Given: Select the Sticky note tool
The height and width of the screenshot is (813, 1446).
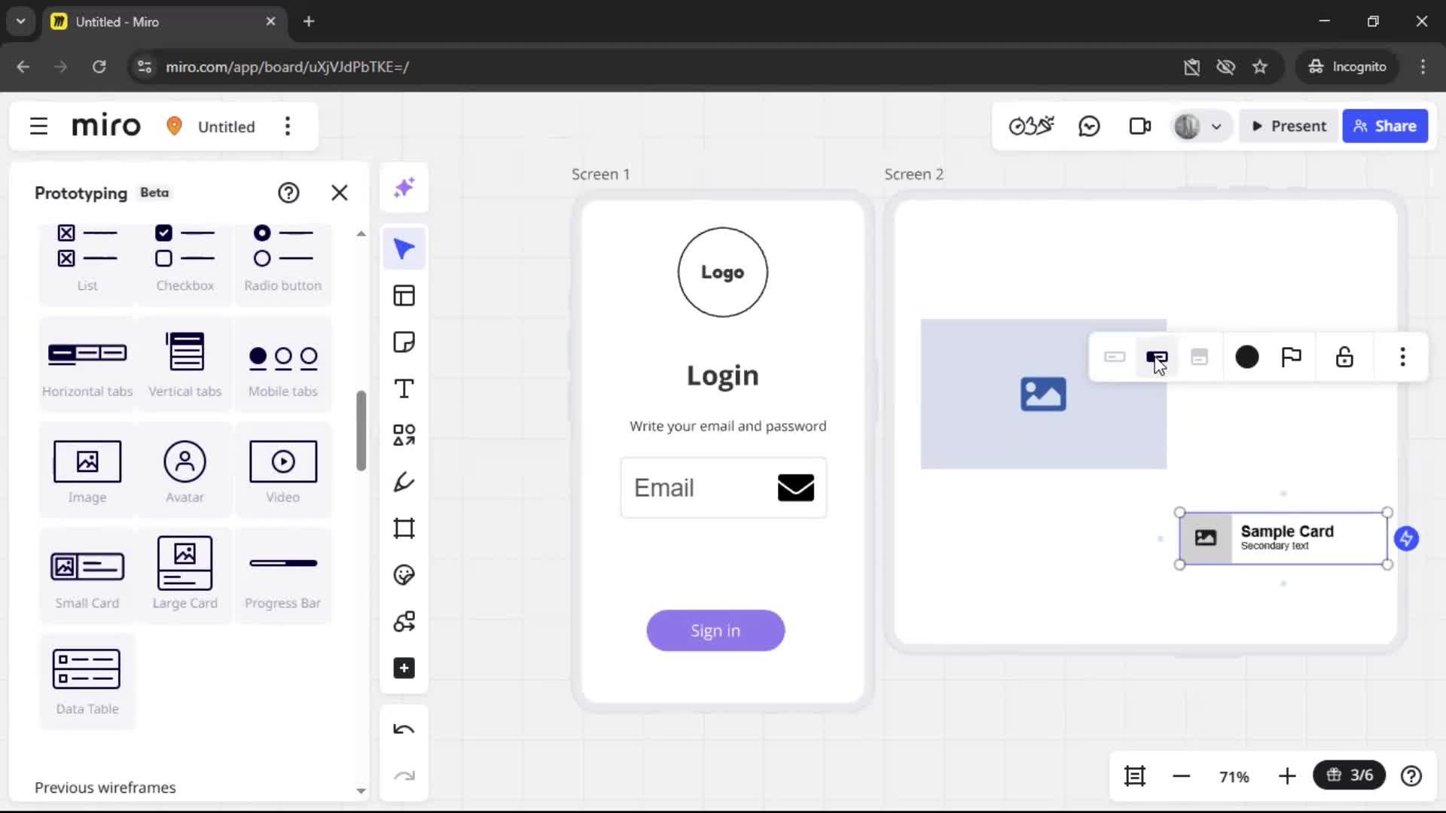Looking at the screenshot, I should coord(404,343).
